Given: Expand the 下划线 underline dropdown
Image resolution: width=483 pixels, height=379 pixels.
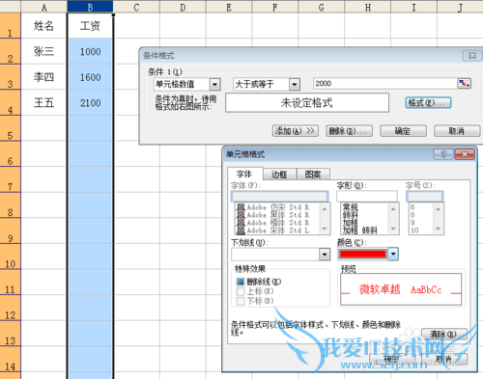Looking at the screenshot, I should pos(325,255).
